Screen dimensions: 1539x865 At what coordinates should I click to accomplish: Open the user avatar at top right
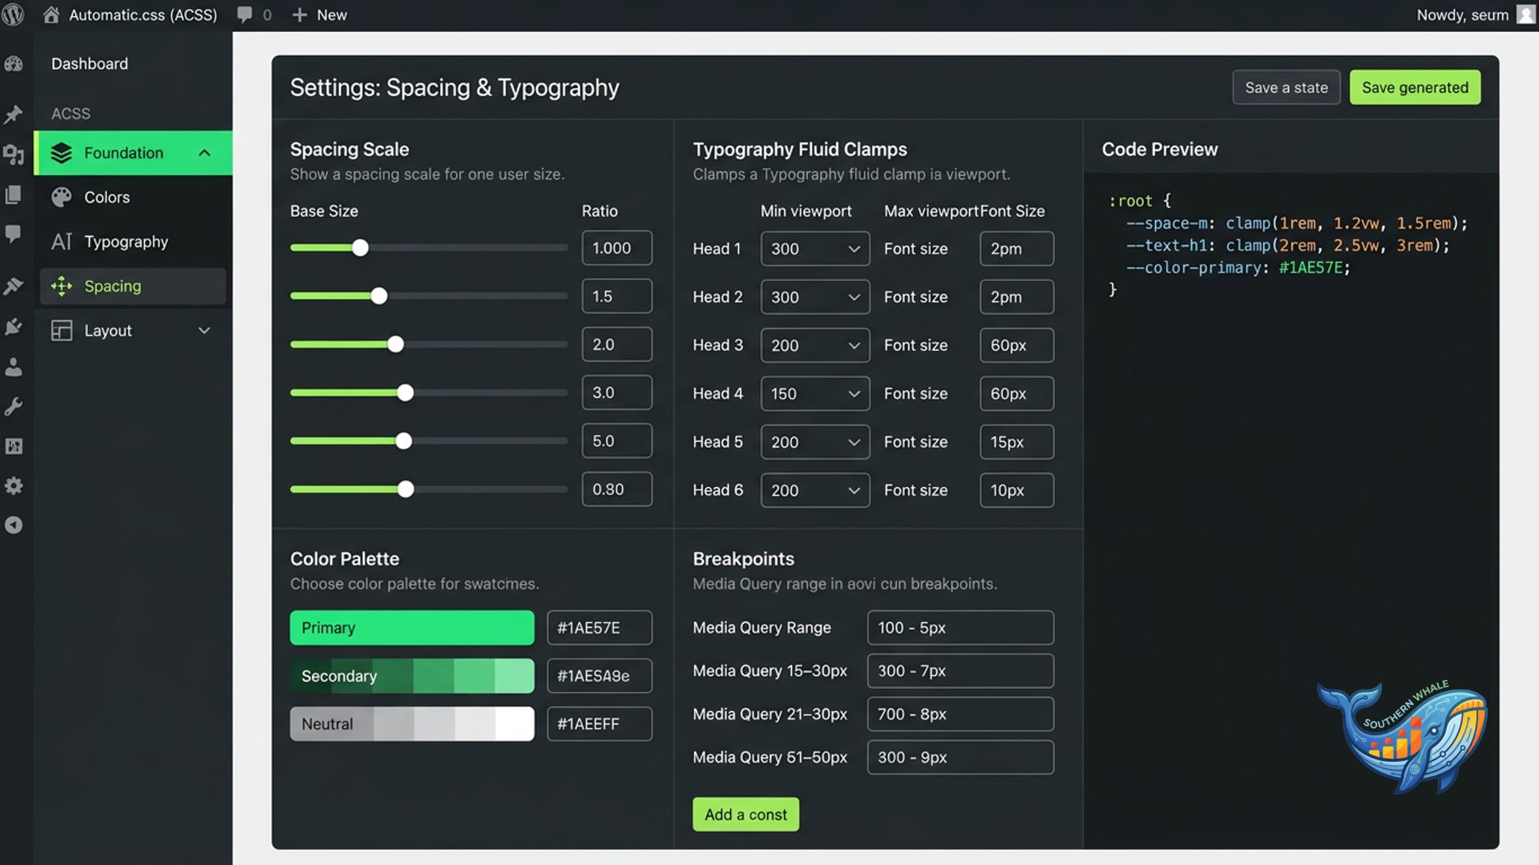point(1526,14)
